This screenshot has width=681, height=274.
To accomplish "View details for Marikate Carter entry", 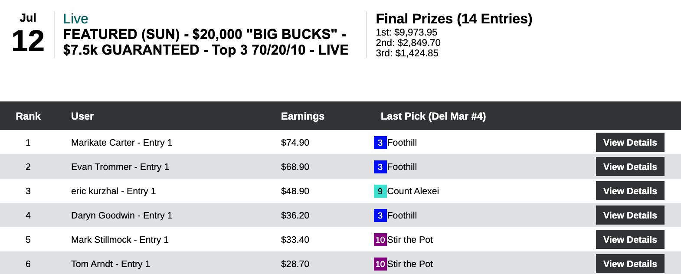I will click(x=630, y=143).
